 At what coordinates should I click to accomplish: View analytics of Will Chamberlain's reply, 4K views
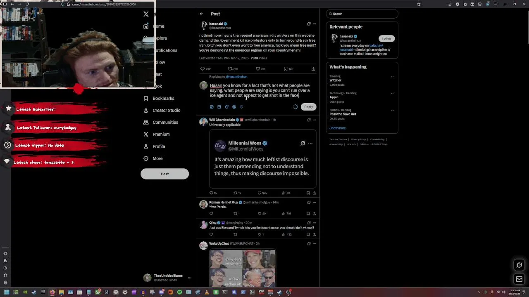(286, 193)
